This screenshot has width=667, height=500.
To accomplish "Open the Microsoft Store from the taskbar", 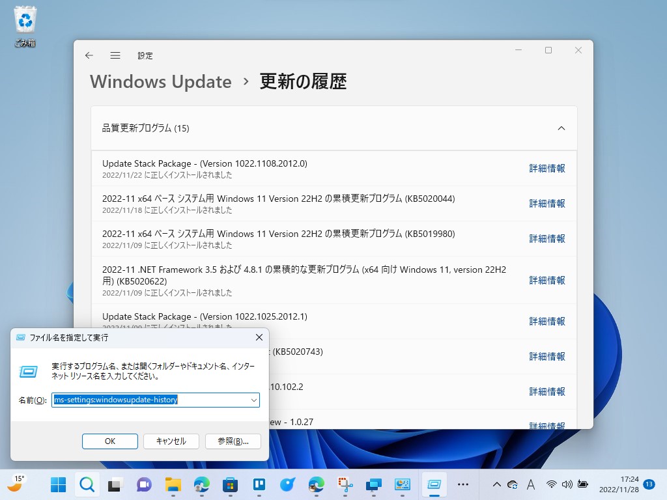I will click(229, 484).
